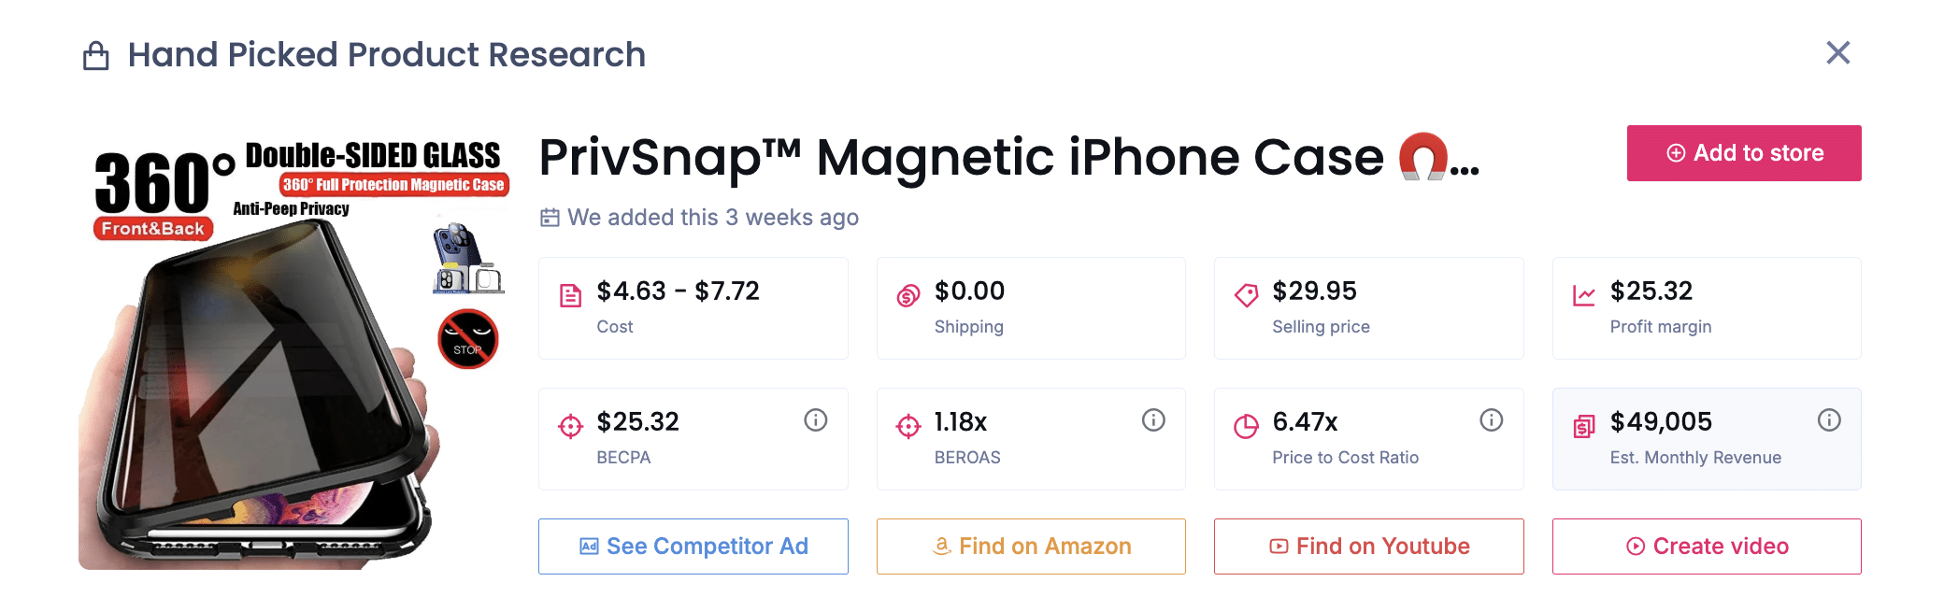This screenshot has height=596, width=1944.
Task: Click the info icon on the BECPA card
Action: pyautogui.click(x=815, y=420)
